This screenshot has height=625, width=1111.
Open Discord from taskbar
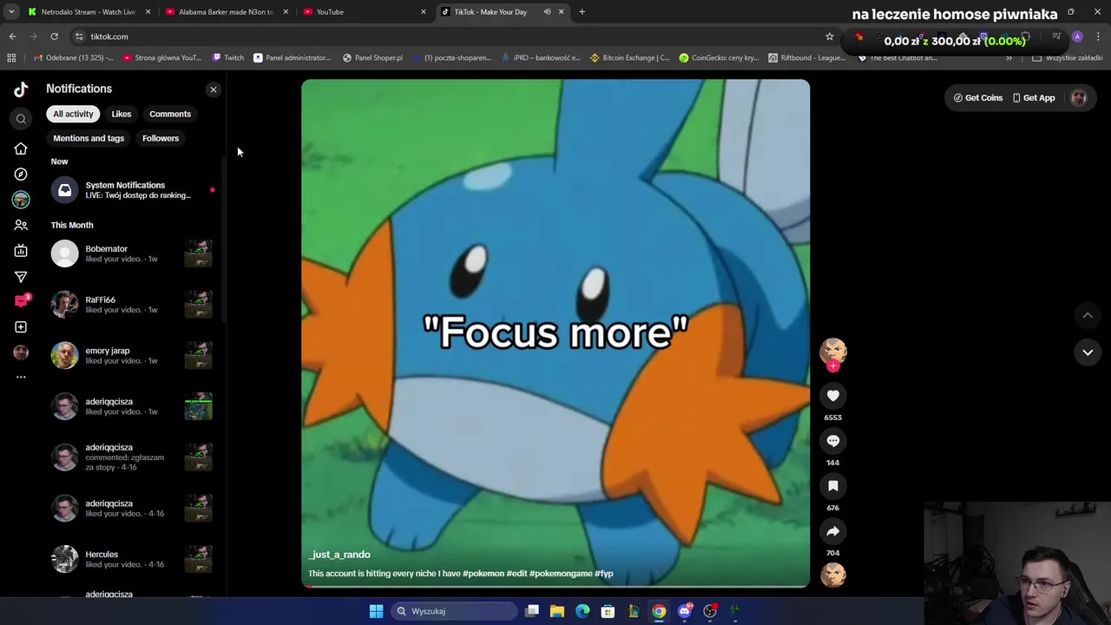coord(685,611)
